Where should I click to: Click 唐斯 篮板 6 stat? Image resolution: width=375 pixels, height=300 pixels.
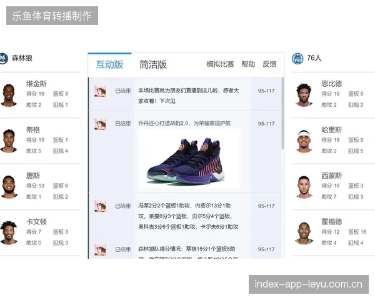click(x=61, y=186)
